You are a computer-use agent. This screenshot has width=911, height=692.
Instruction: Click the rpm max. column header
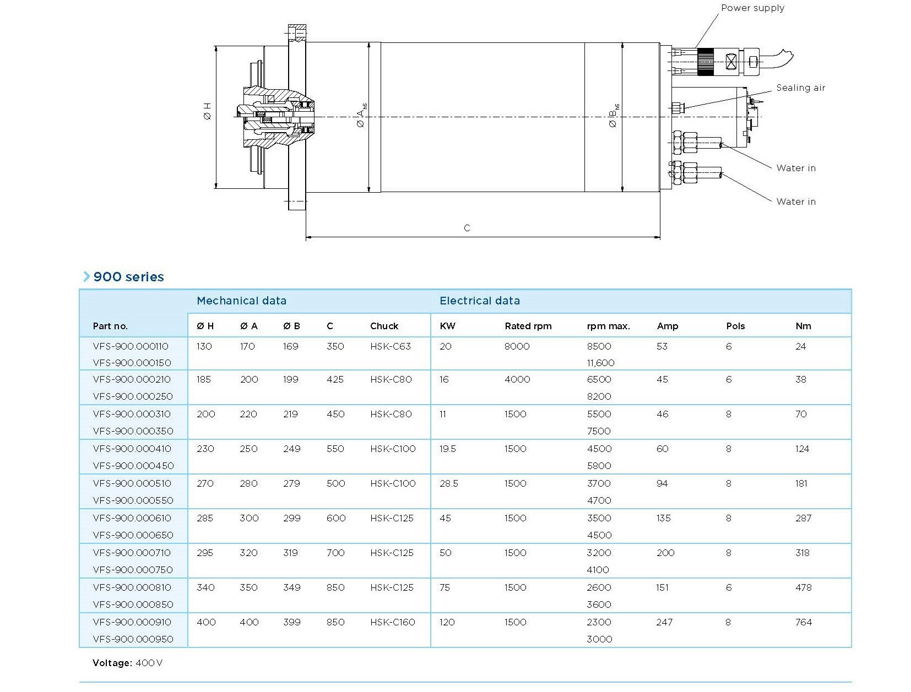click(608, 326)
